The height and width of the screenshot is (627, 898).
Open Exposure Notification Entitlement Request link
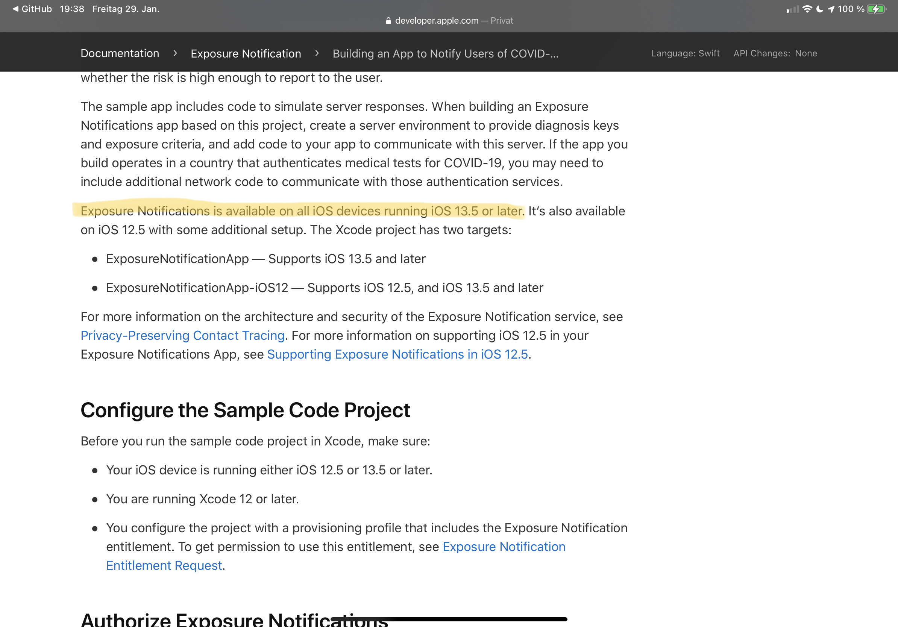[x=504, y=547]
